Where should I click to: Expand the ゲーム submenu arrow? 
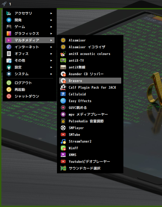[x=51, y=27]
